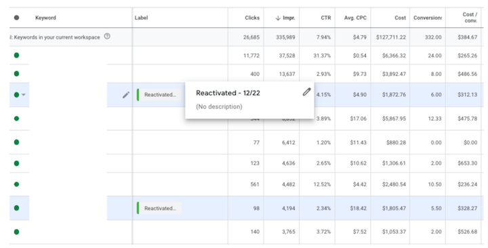The image size is (488, 248).
Task: Click the Label column header
Action: pyautogui.click(x=141, y=18)
